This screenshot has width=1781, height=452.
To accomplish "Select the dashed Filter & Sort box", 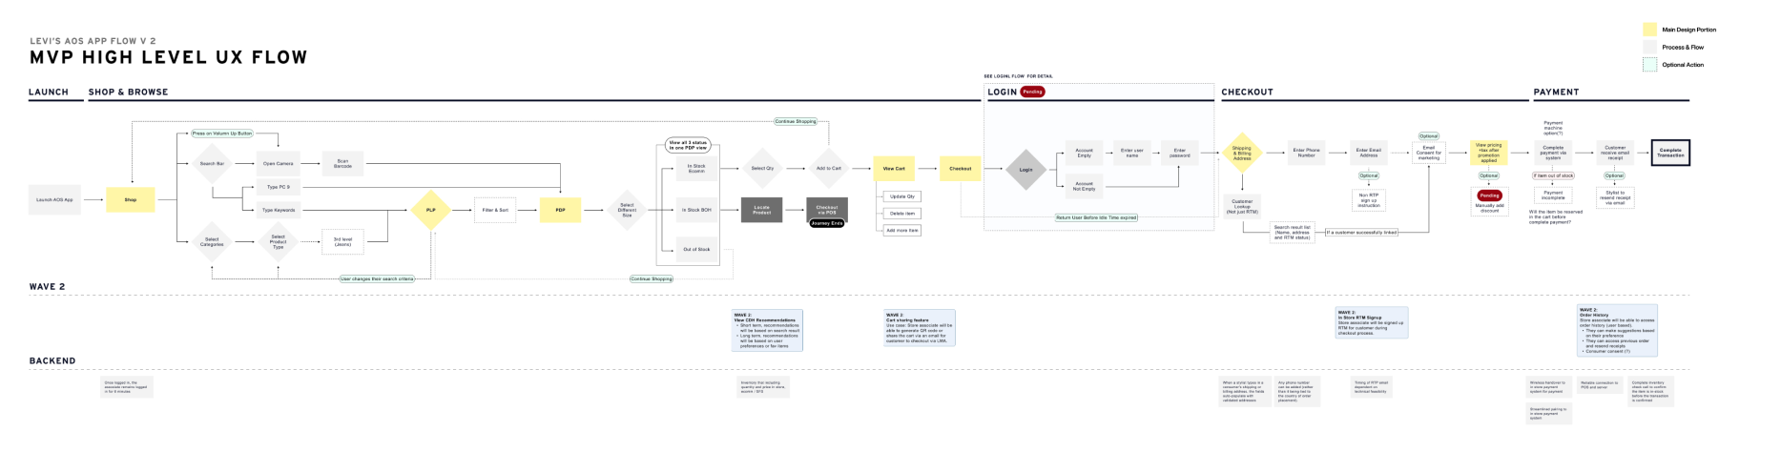I will point(495,210).
